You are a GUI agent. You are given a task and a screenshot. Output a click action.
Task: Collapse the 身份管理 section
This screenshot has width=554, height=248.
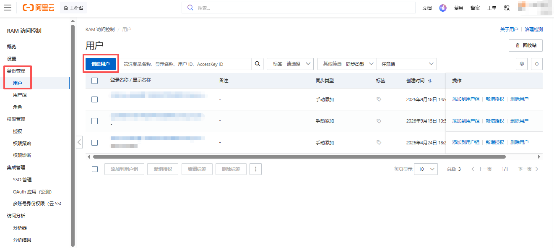(16, 71)
